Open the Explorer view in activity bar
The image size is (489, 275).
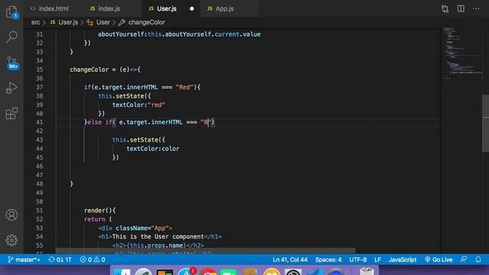click(x=12, y=12)
